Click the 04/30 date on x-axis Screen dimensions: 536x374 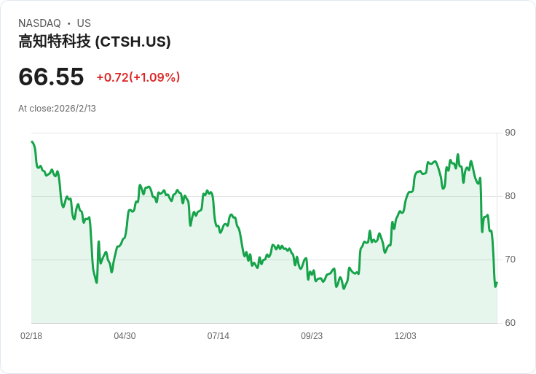[x=125, y=336]
